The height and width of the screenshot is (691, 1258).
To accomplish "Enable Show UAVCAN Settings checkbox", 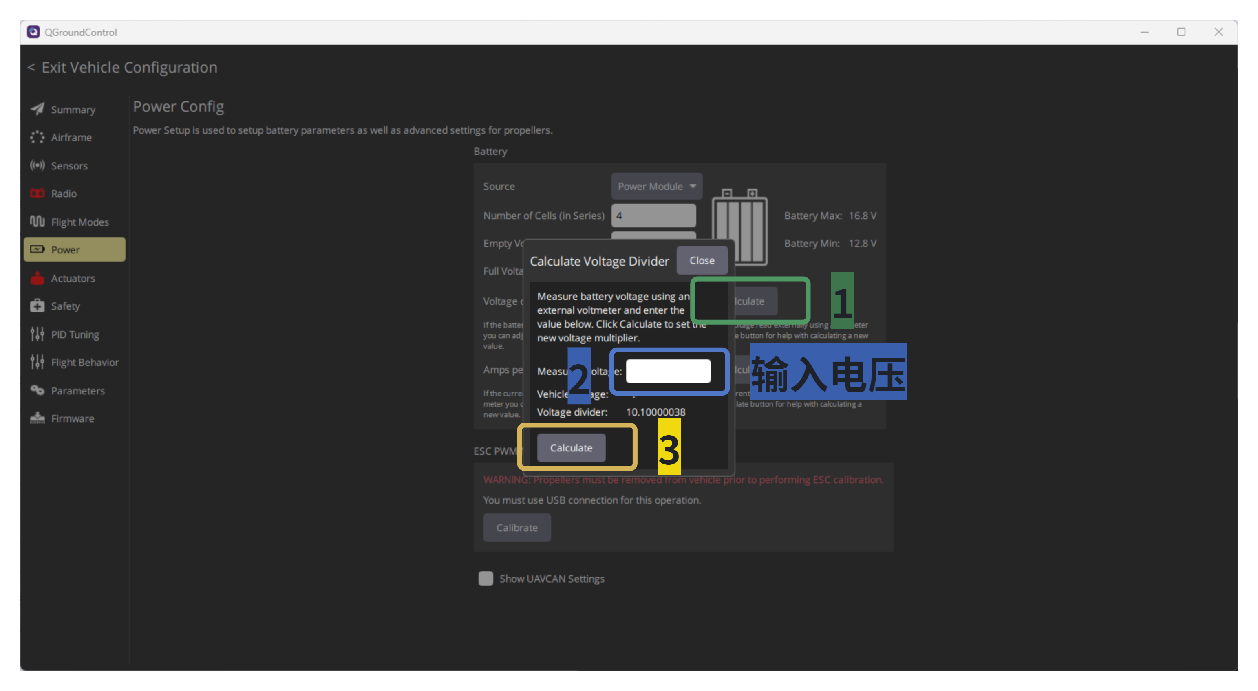I will (x=486, y=578).
